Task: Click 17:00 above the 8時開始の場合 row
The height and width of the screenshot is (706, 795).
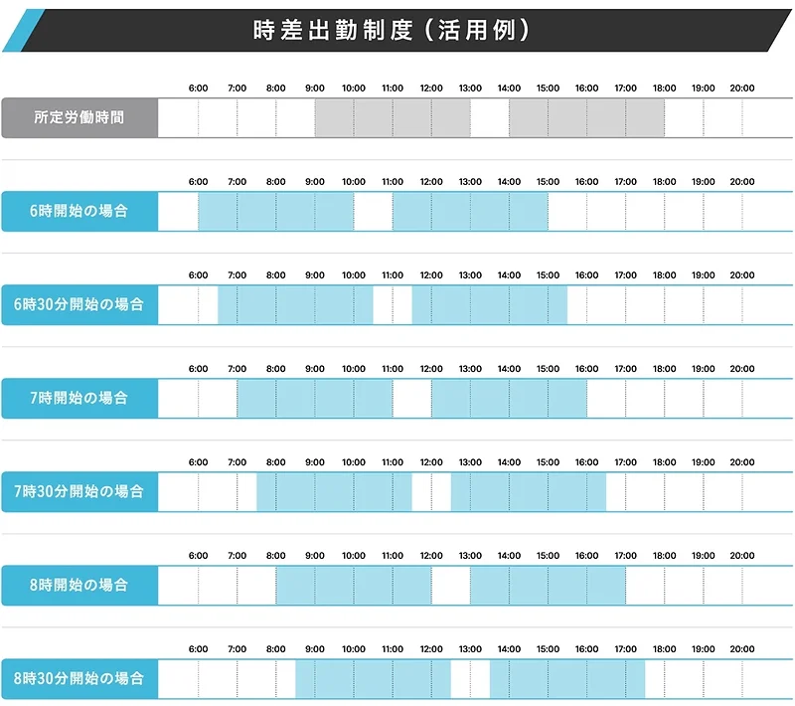Action: coord(626,556)
